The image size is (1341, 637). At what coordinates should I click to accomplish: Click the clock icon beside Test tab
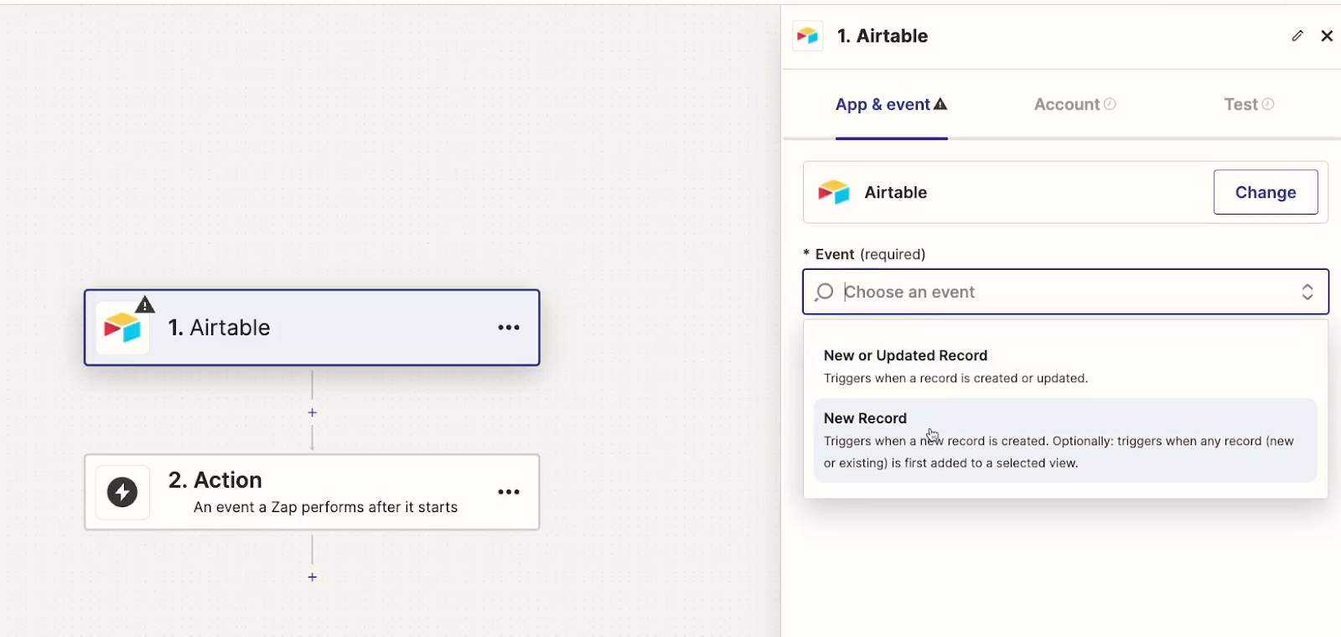1268,104
